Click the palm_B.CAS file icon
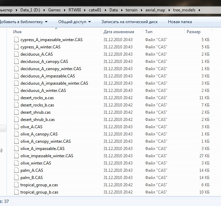 [16, 178]
